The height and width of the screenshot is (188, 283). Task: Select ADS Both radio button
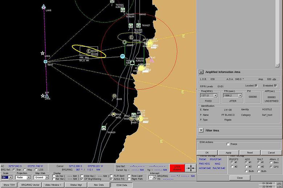tap(247, 171)
